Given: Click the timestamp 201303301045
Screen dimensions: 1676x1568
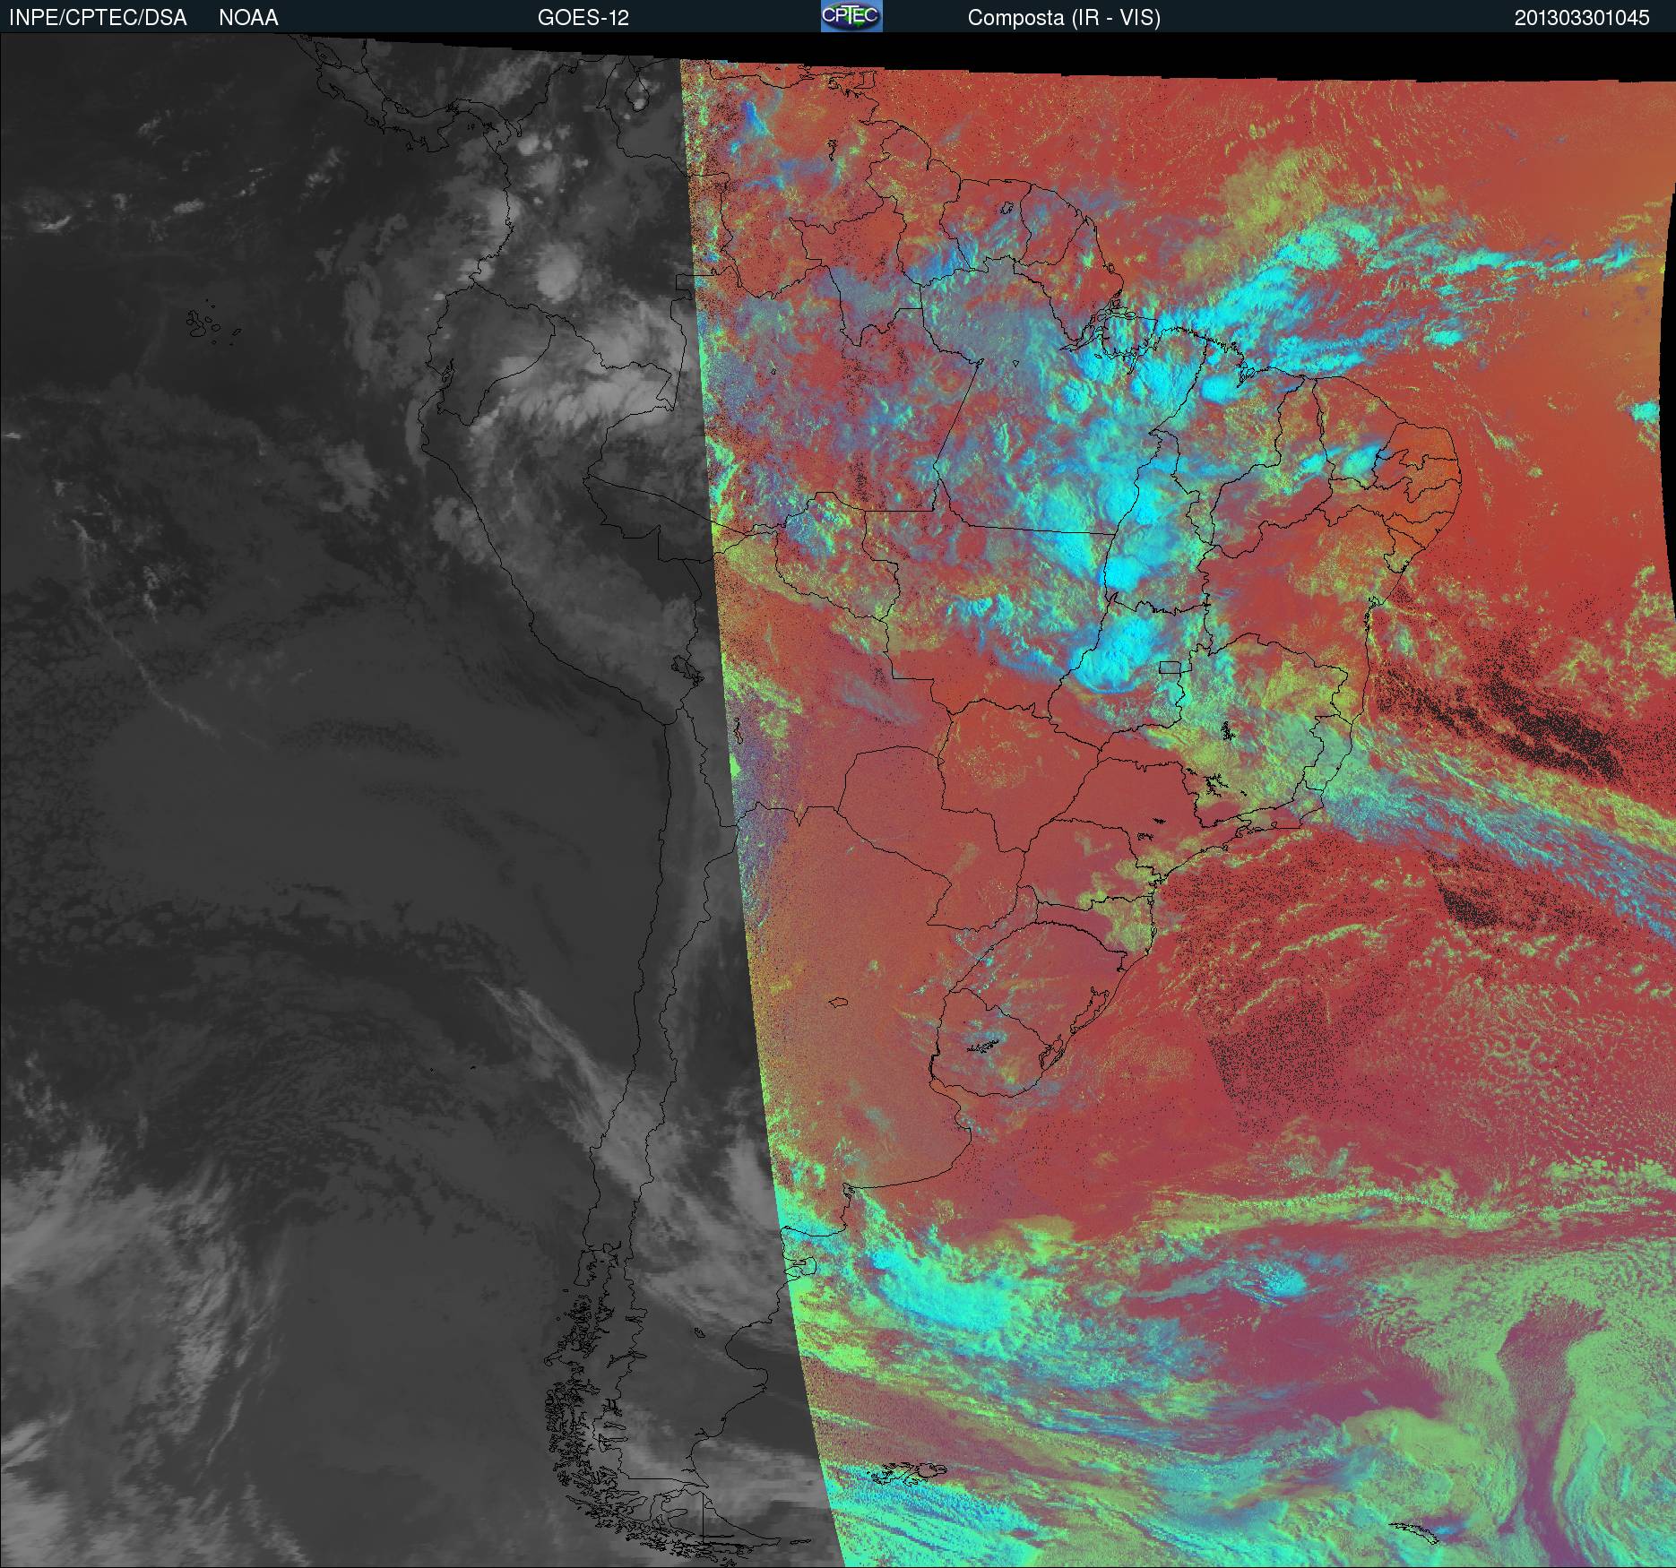Looking at the screenshot, I should [1582, 18].
